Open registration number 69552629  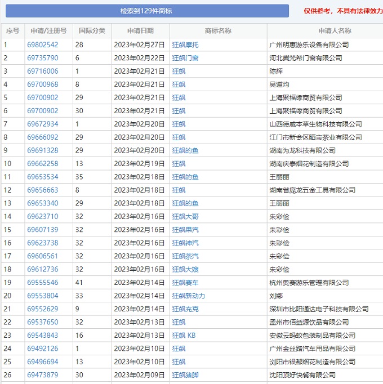[x=43, y=309]
